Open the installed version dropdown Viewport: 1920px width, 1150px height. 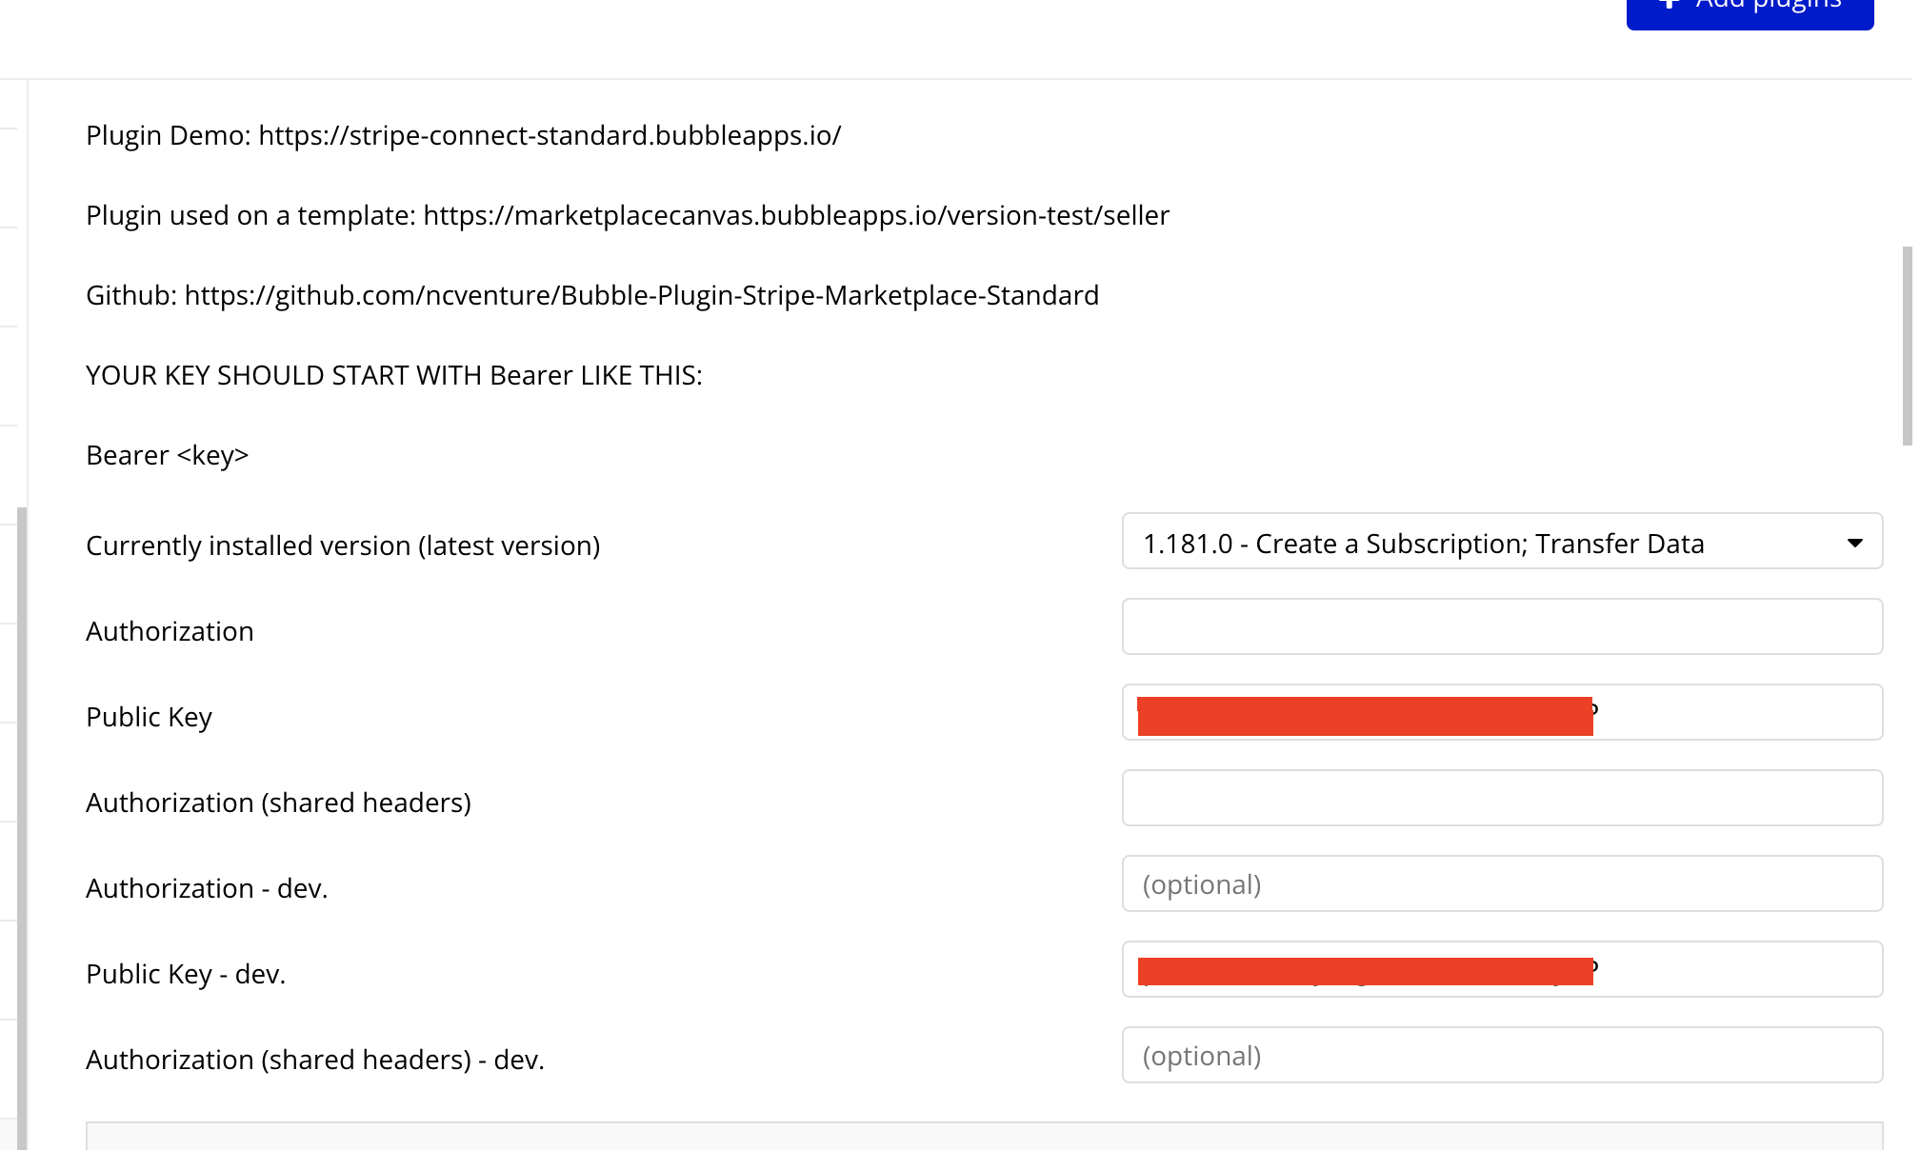pyautogui.click(x=1502, y=542)
